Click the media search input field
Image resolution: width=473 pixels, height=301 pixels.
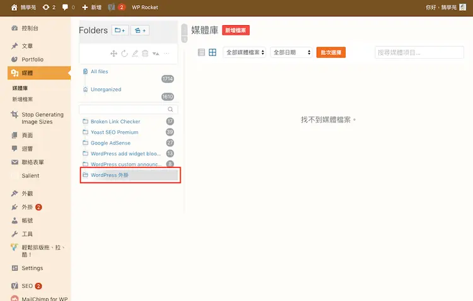419,52
